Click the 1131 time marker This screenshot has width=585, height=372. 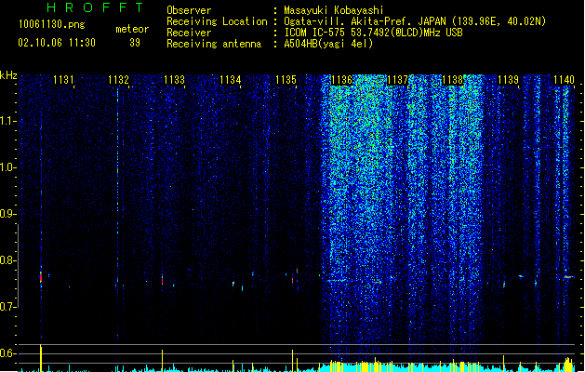(x=63, y=80)
